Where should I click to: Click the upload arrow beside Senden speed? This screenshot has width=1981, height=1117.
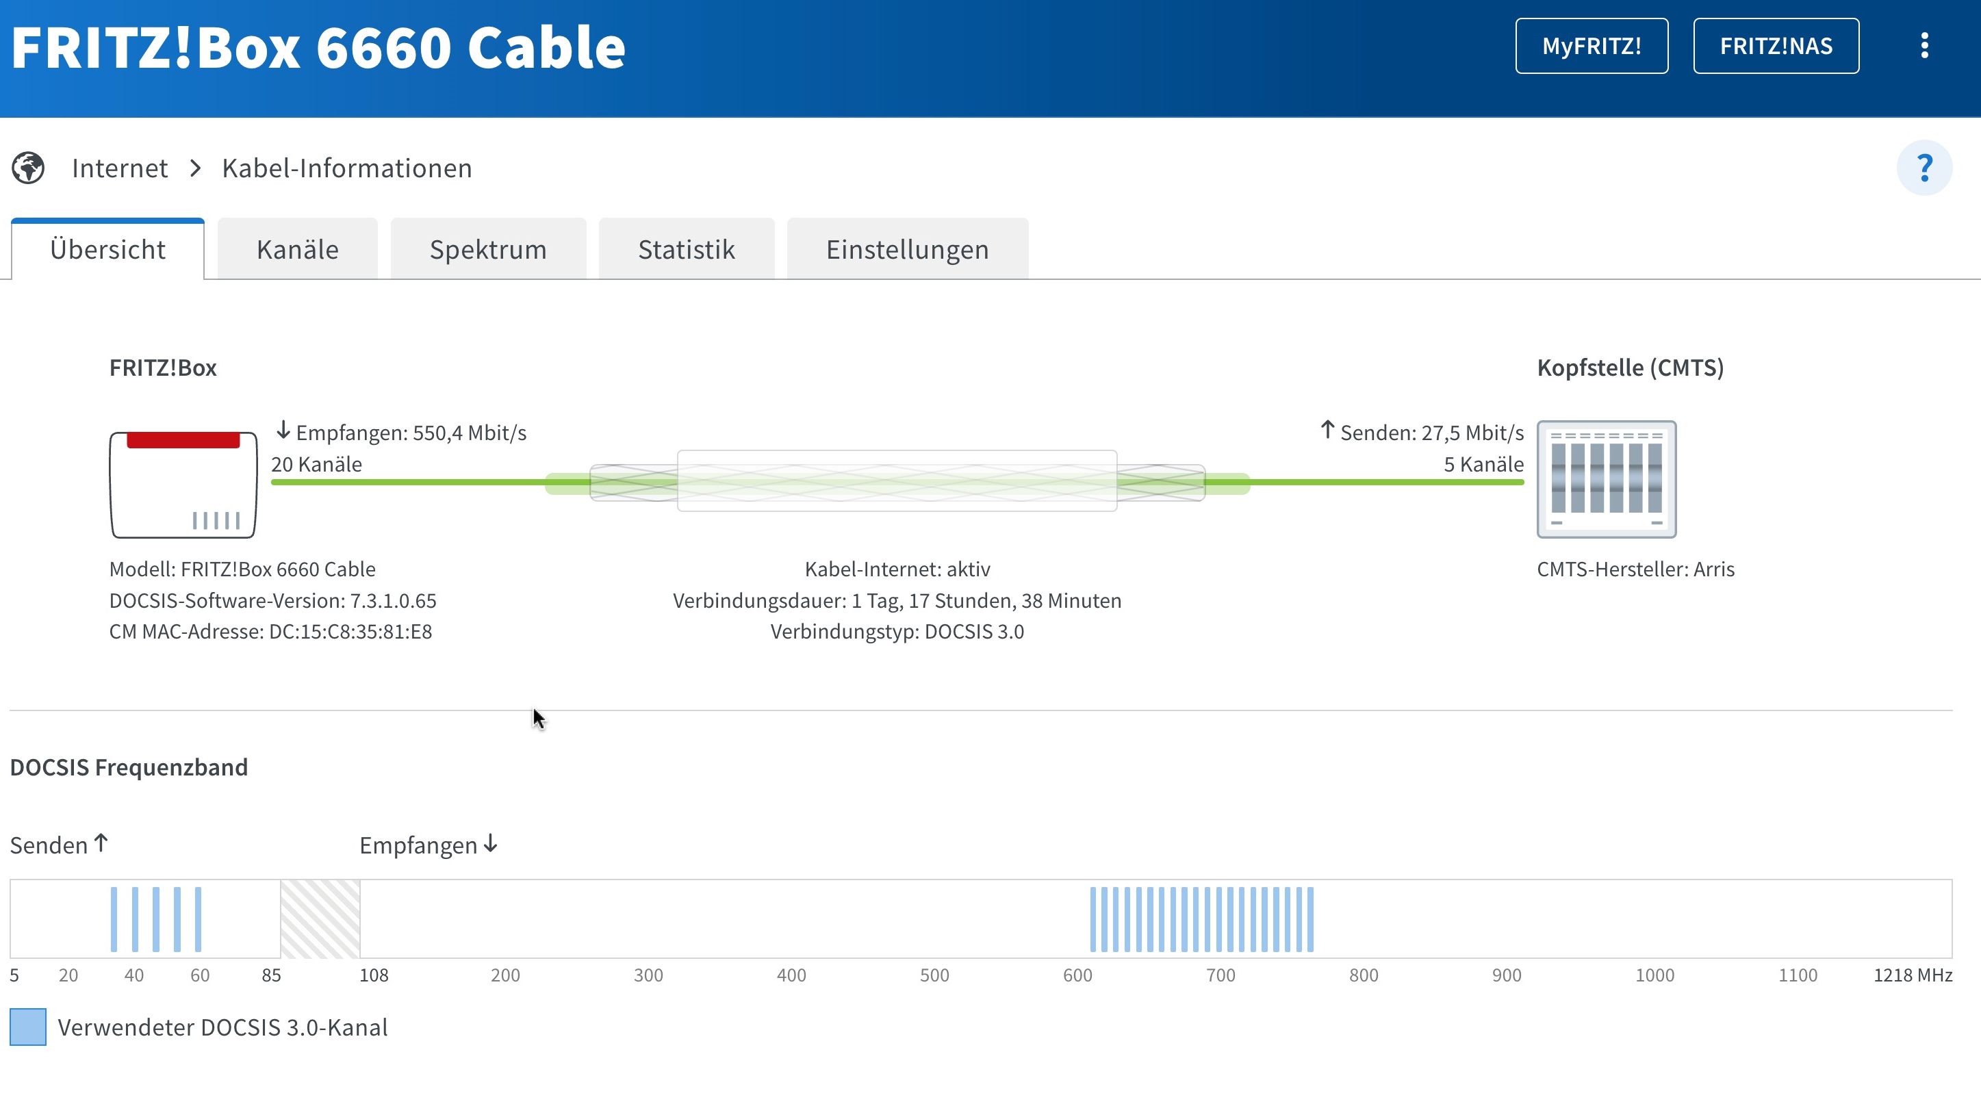click(1327, 431)
